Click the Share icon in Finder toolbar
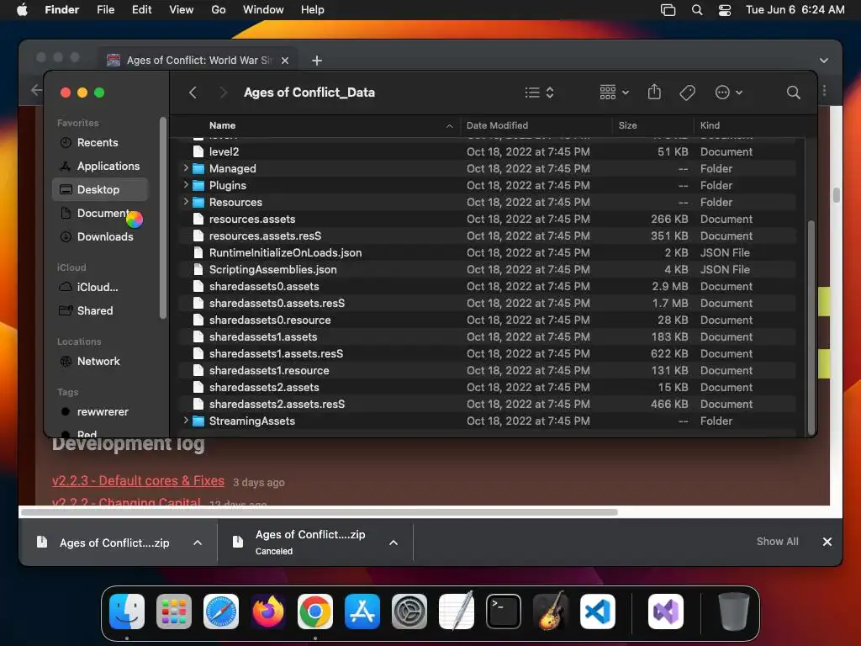 click(x=654, y=93)
